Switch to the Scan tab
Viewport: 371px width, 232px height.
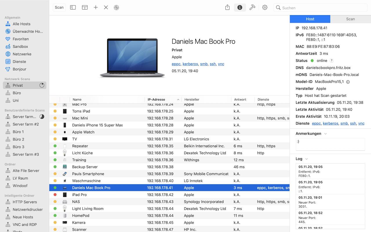pos(350,19)
